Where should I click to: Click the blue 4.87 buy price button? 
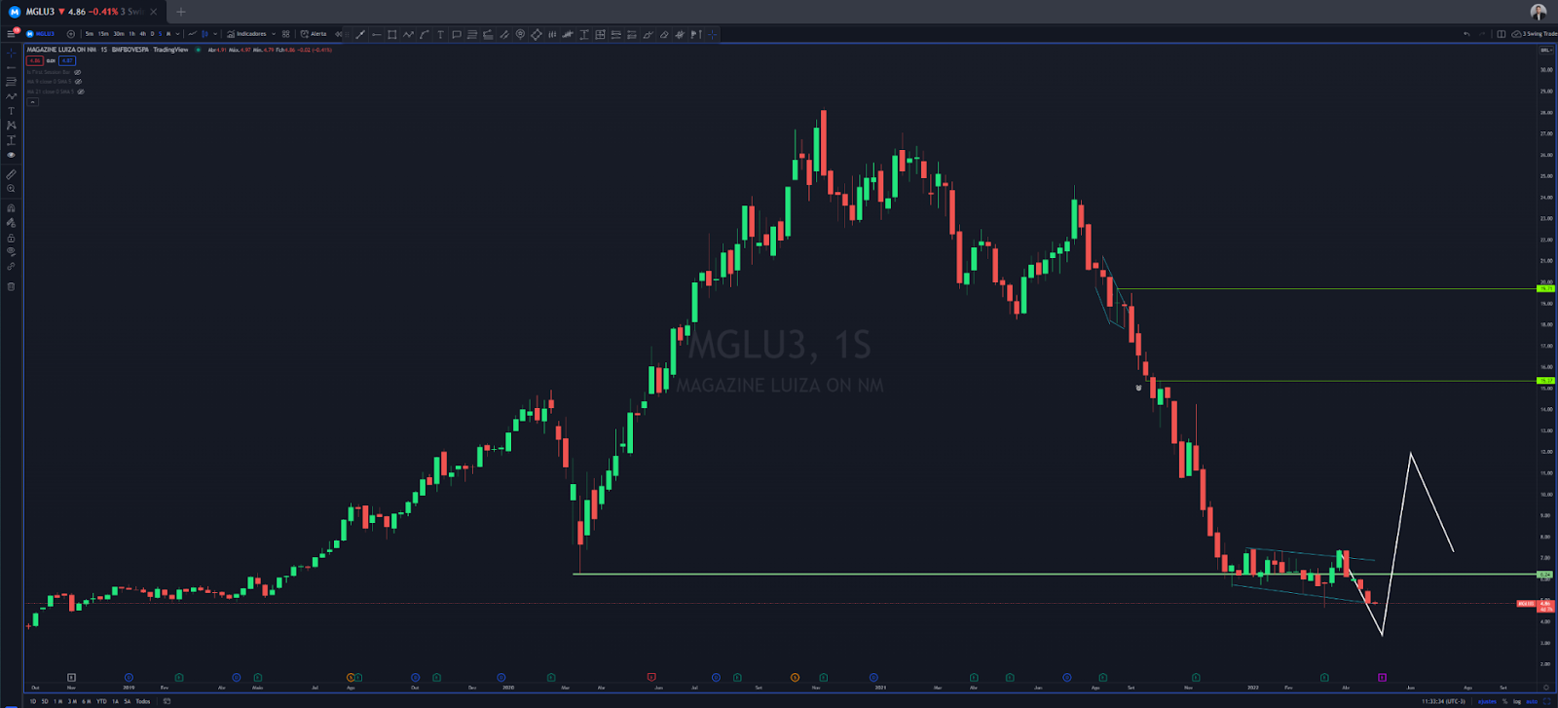tap(67, 60)
